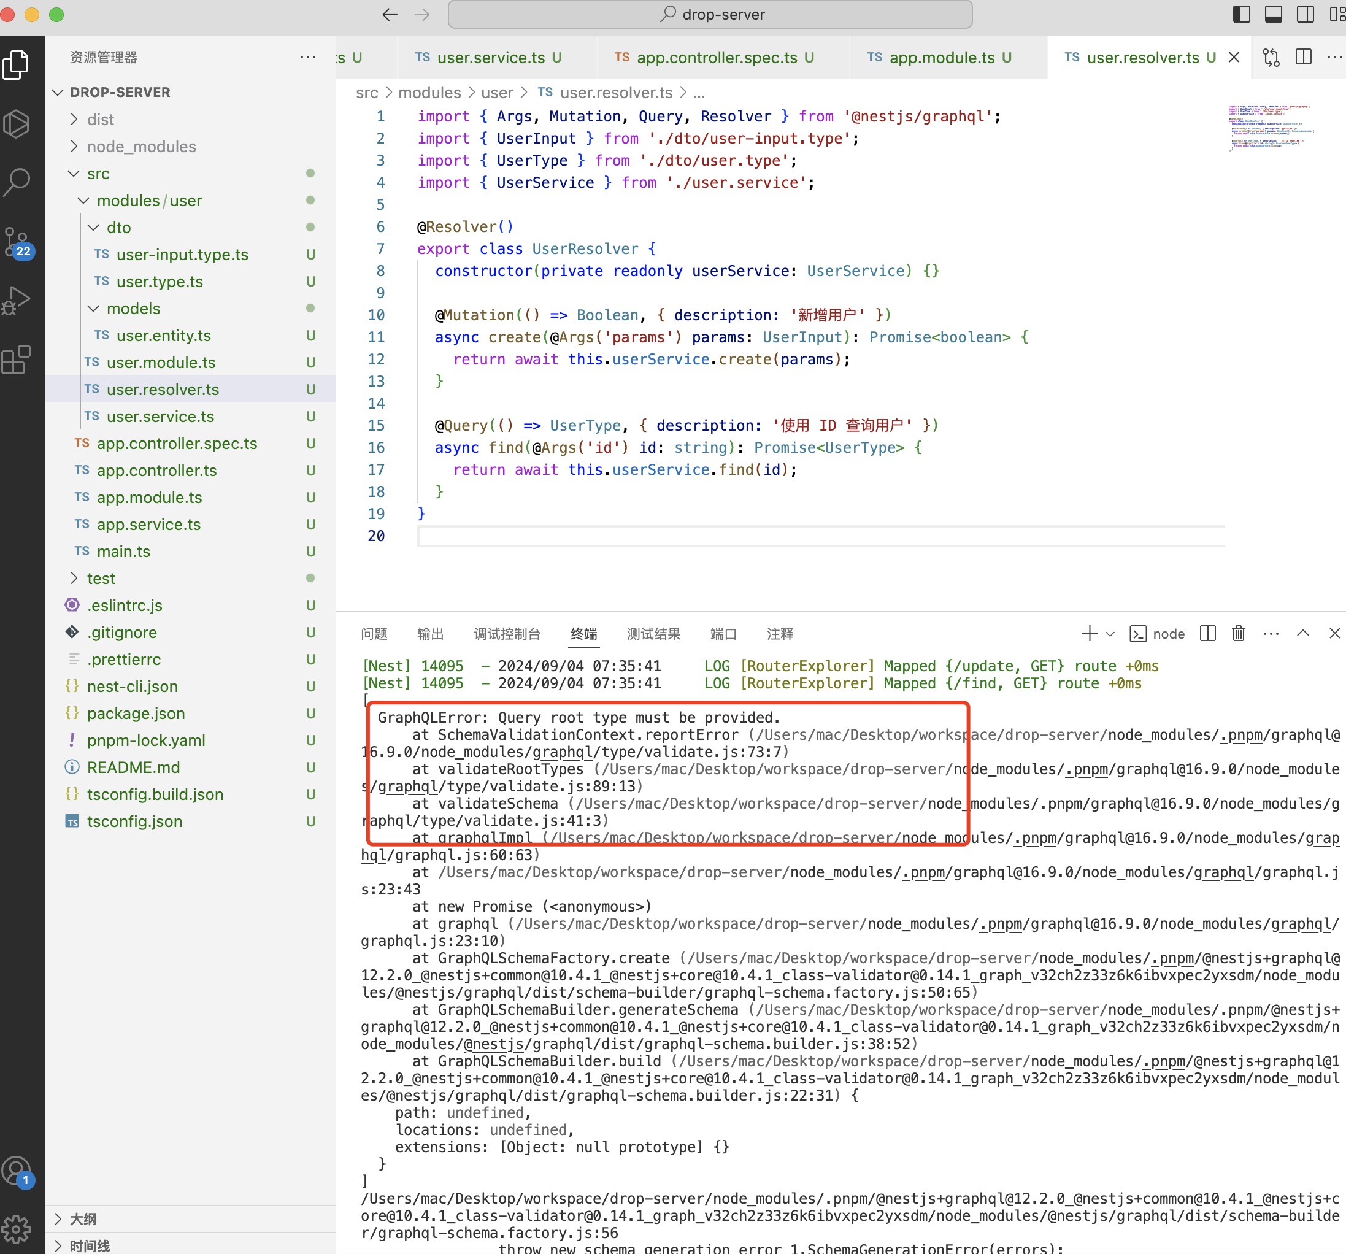Viewport: 1346px width, 1254px height.
Task: Click the code minimap preview
Action: [1271, 128]
